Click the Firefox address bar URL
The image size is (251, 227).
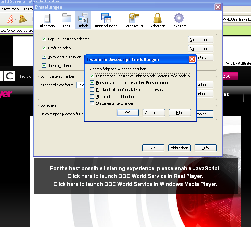(x=16, y=30)
